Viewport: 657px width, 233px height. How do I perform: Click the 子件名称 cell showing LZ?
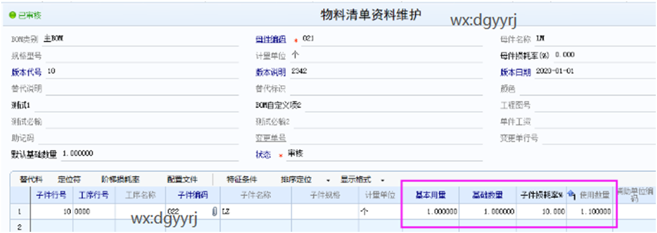tap(256, 212)
